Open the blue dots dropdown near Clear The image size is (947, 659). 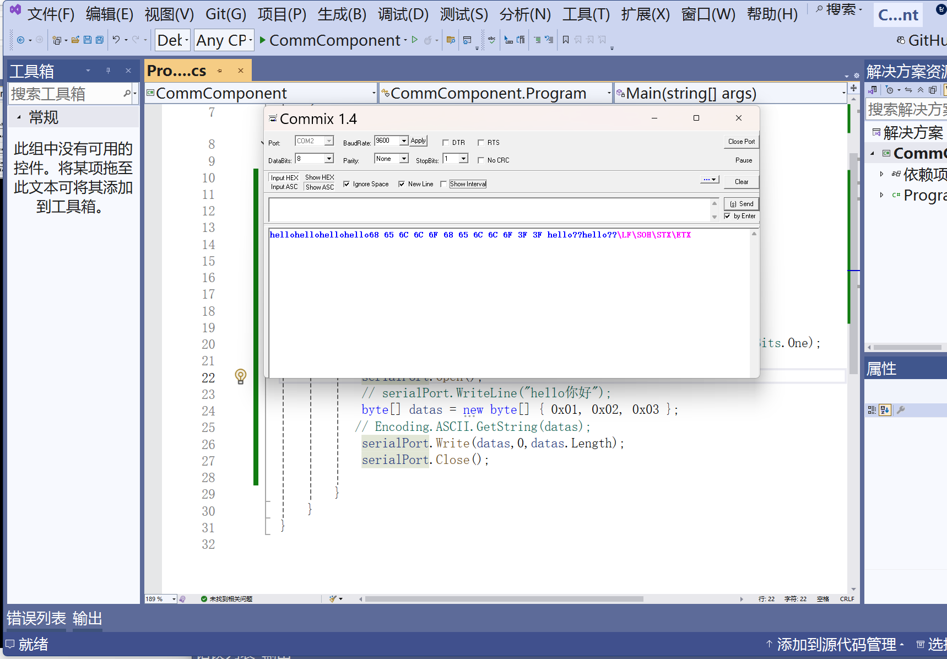710,180
